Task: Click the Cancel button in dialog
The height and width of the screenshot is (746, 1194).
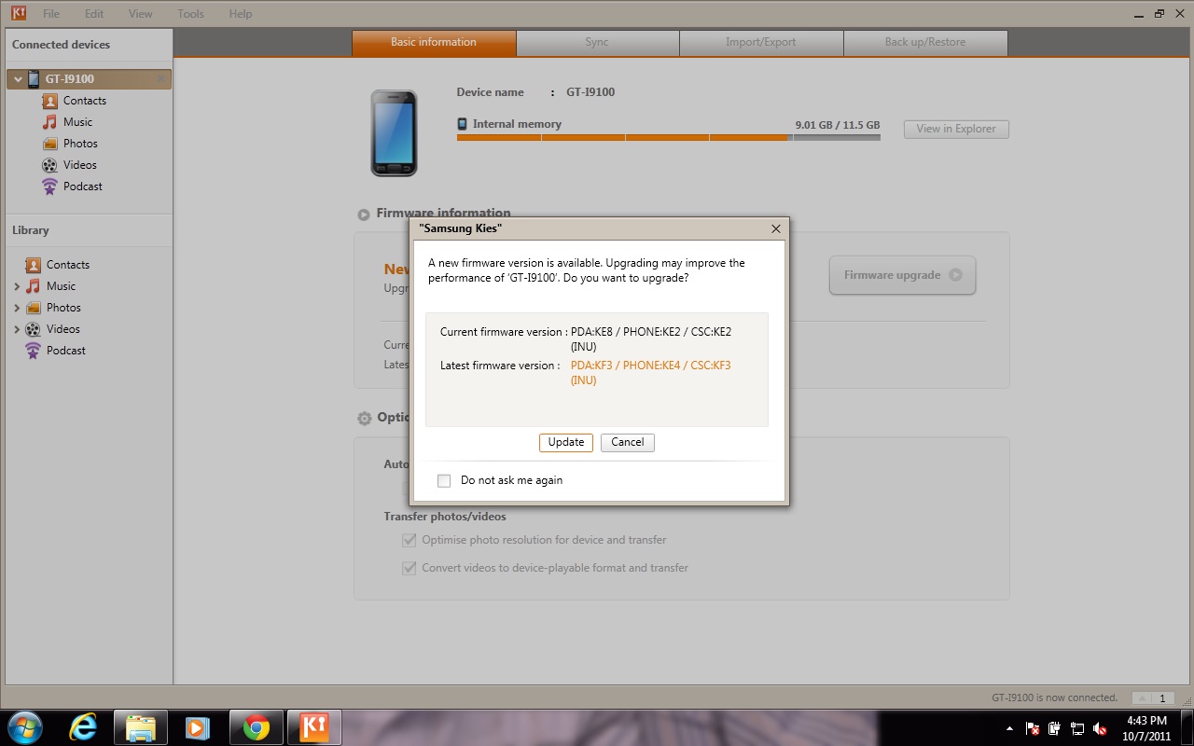Action: pyautogui.click(x=628, y=443)
